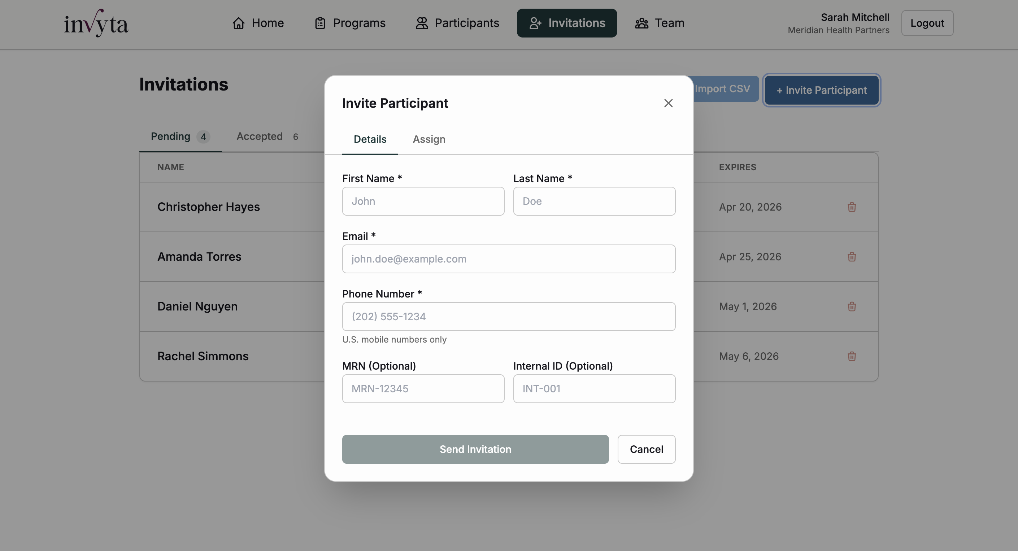Click Meridian Health Partners organization text

pyautogui.click(x=838, y=30)
